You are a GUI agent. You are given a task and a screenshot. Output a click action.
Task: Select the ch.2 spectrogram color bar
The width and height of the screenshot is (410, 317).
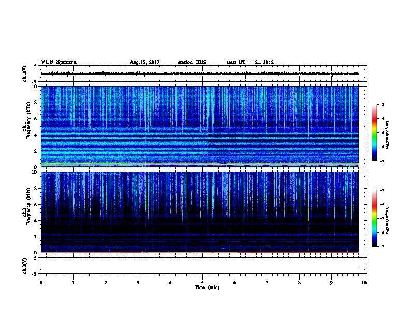(x=374, y=218)
